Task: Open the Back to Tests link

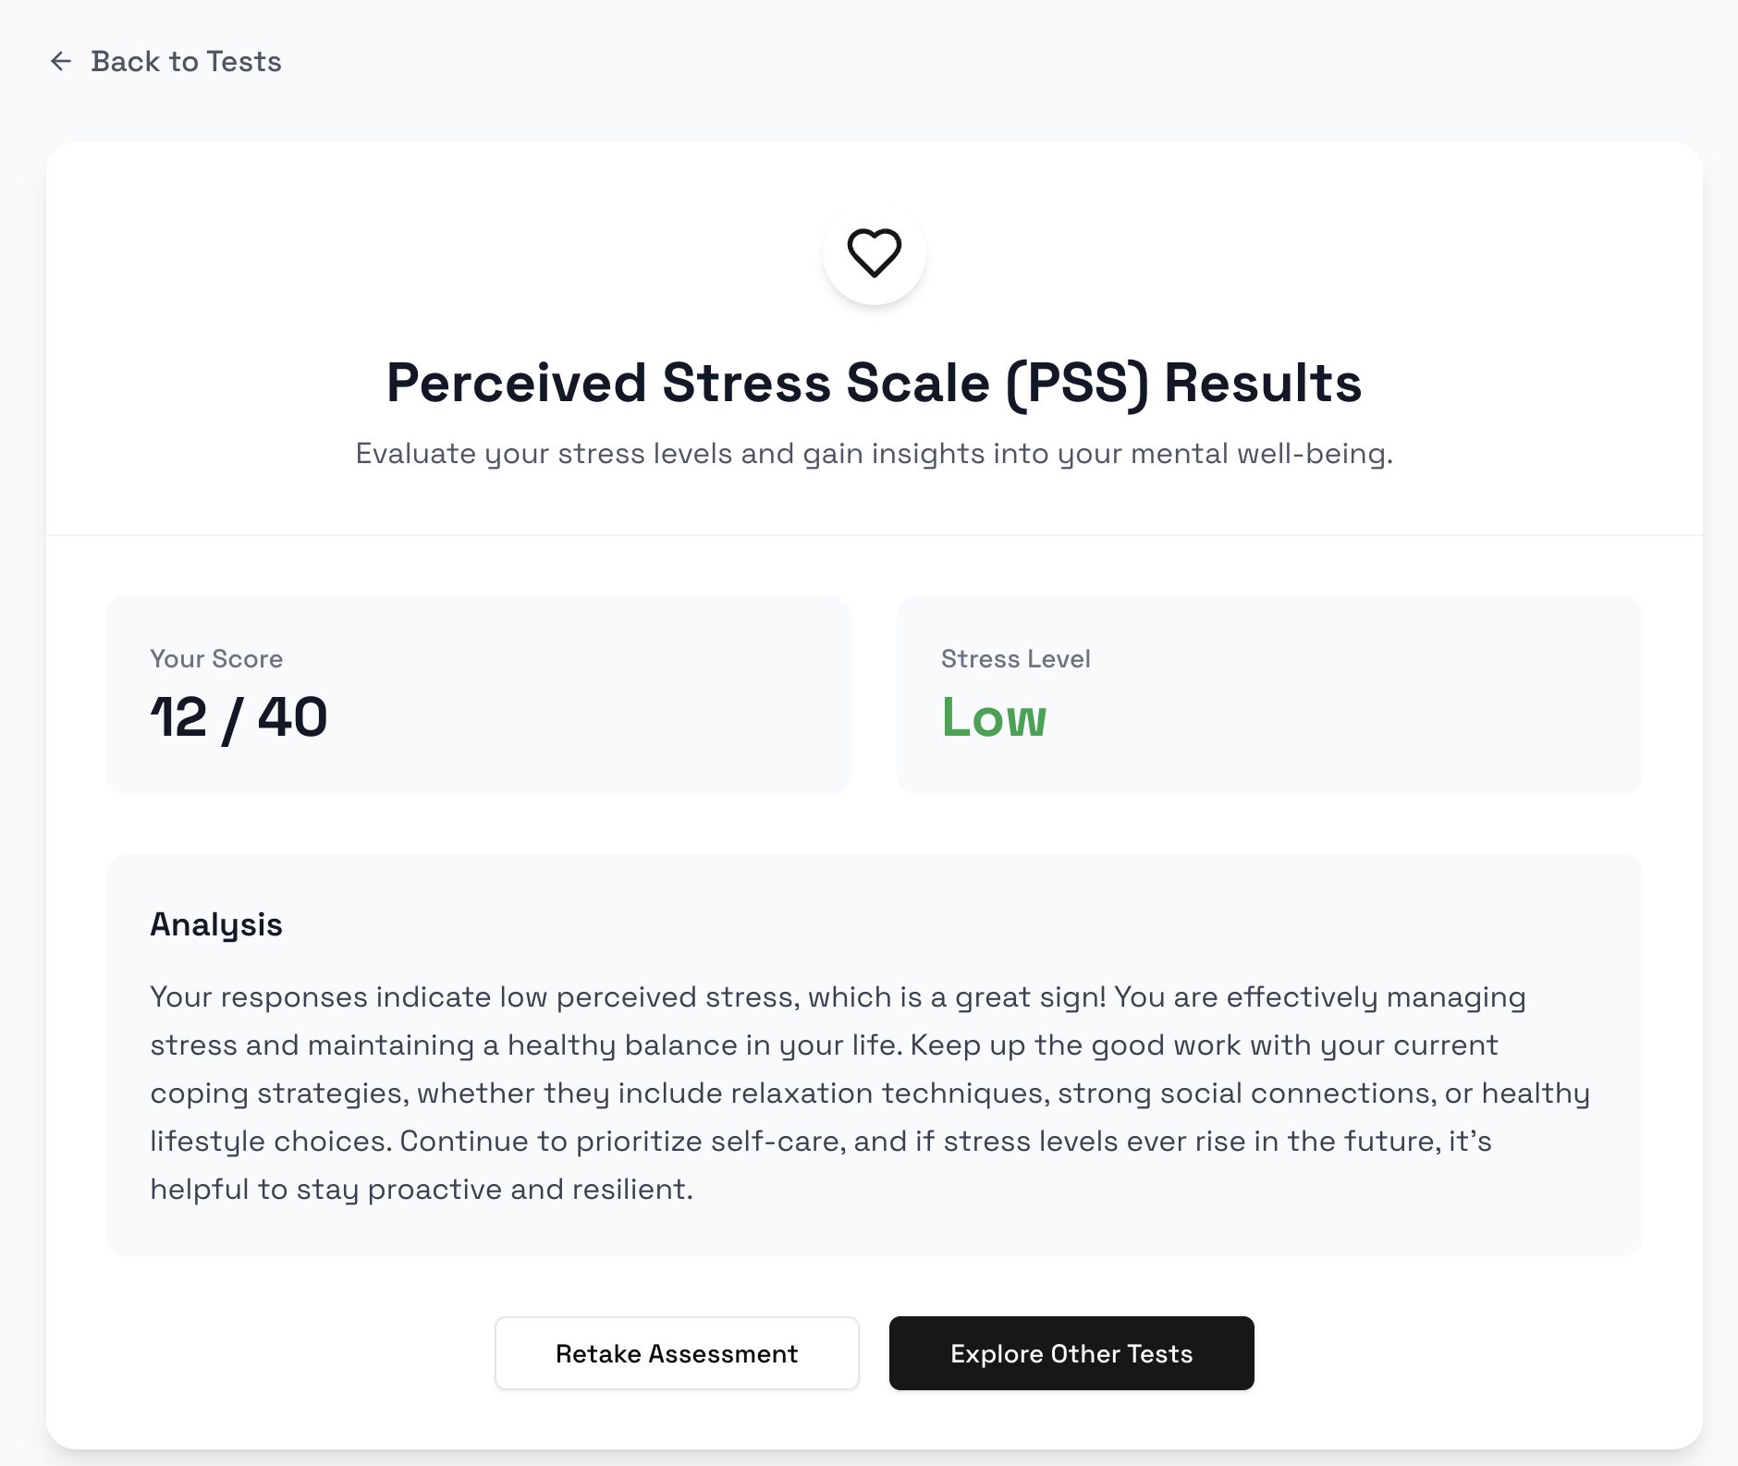Action: (x=186, y=62)
